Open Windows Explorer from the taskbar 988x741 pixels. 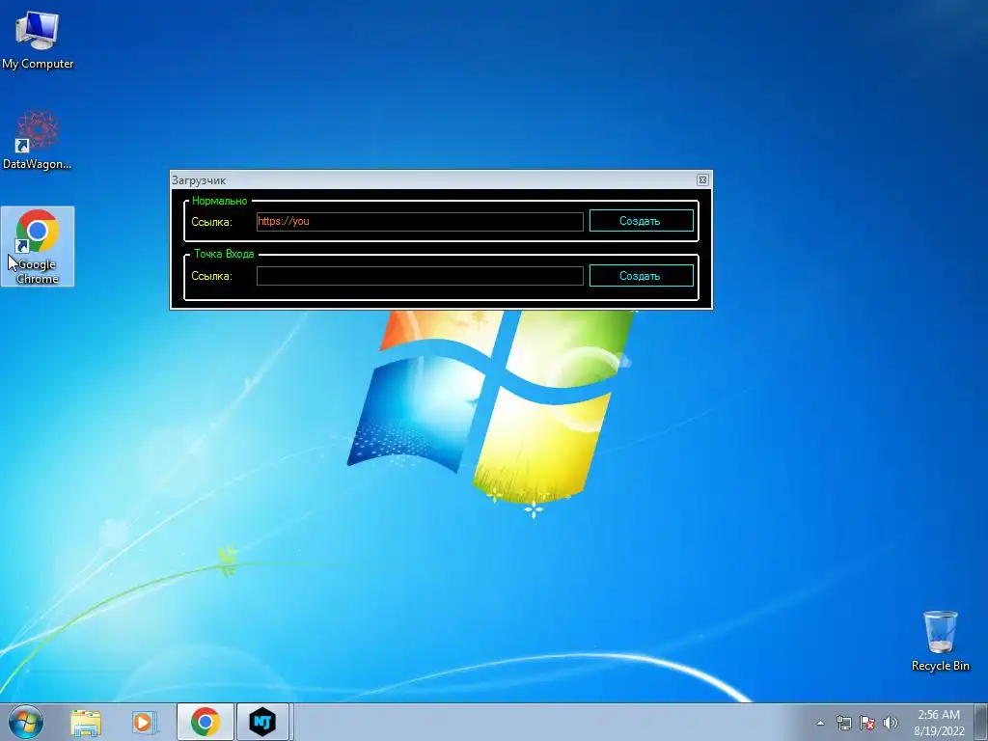coord(86,723)
